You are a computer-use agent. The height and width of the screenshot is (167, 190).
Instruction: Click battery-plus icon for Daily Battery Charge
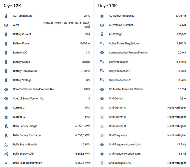pyautogui.click(x=6, y=126)
